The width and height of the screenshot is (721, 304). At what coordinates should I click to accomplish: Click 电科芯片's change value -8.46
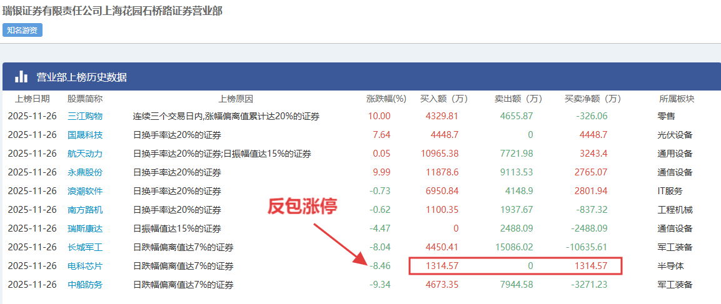point(380,266)
